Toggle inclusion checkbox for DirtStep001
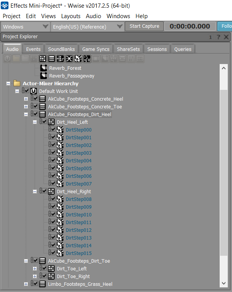 click(53, 137)
